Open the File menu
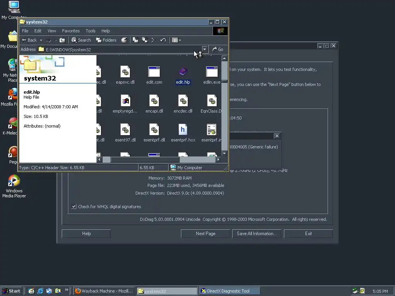This screenshot has width=395, height=296. pos(25,31)
